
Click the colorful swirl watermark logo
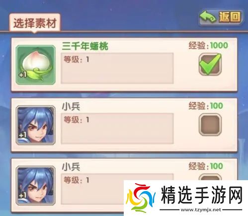tap(141, 198)
